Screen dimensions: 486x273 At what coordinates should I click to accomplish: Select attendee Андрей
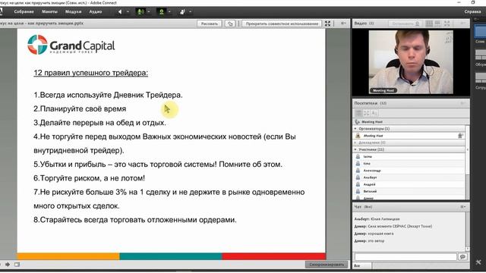(409, 184)
